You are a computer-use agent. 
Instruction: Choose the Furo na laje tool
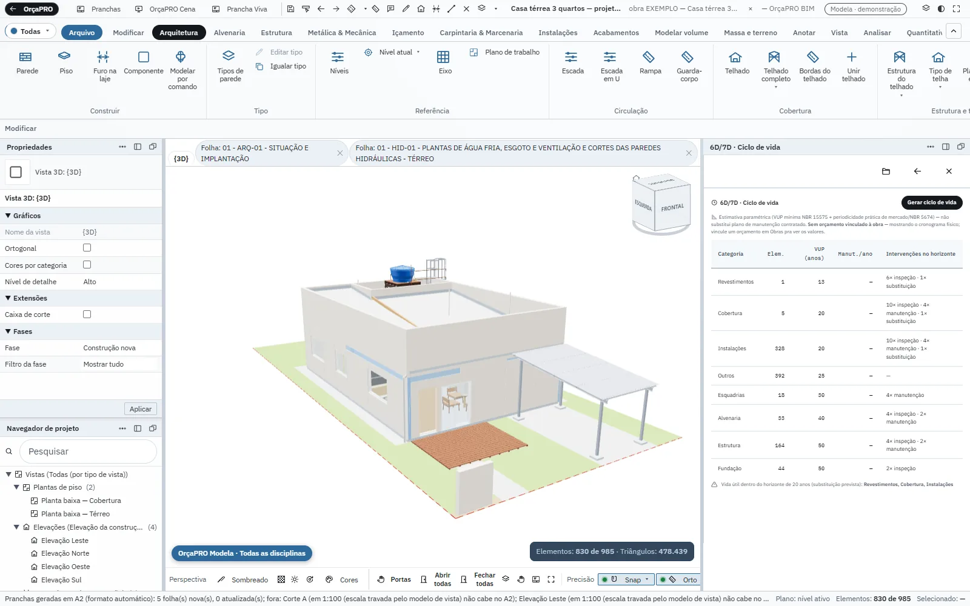[104, 67]
